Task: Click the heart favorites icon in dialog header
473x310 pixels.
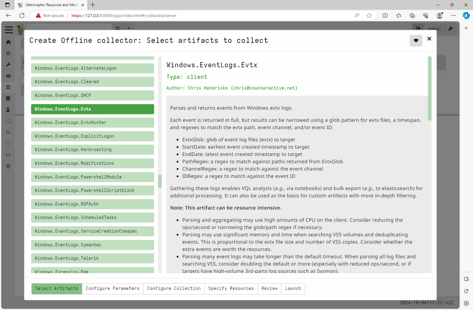Action: [416, 41]
